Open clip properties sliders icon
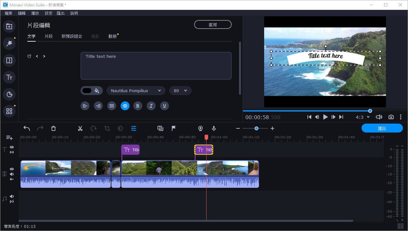 [x=134, y=128]
